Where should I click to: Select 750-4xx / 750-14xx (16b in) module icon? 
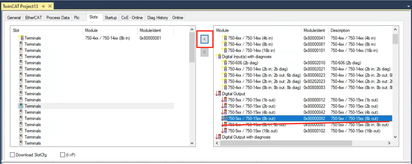pyautogui.click(x=224, y=50)
